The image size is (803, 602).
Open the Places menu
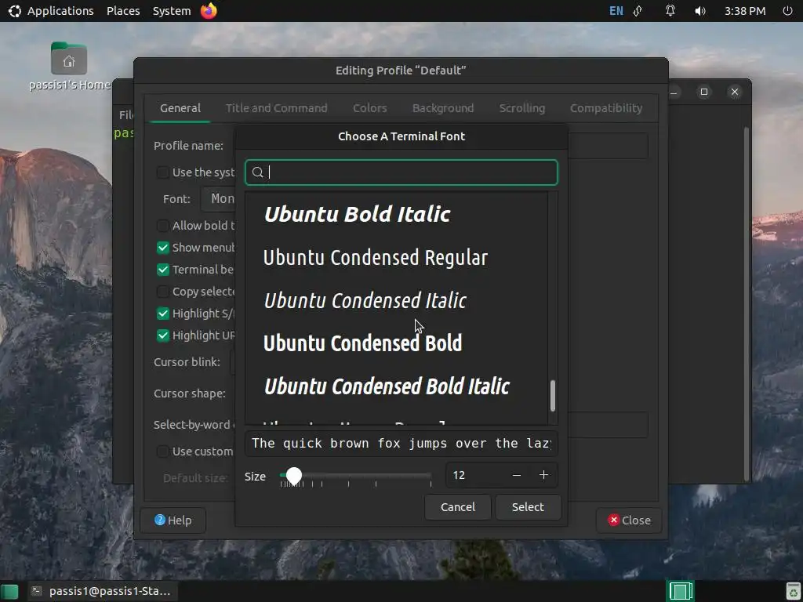click(x=123, y=11)
